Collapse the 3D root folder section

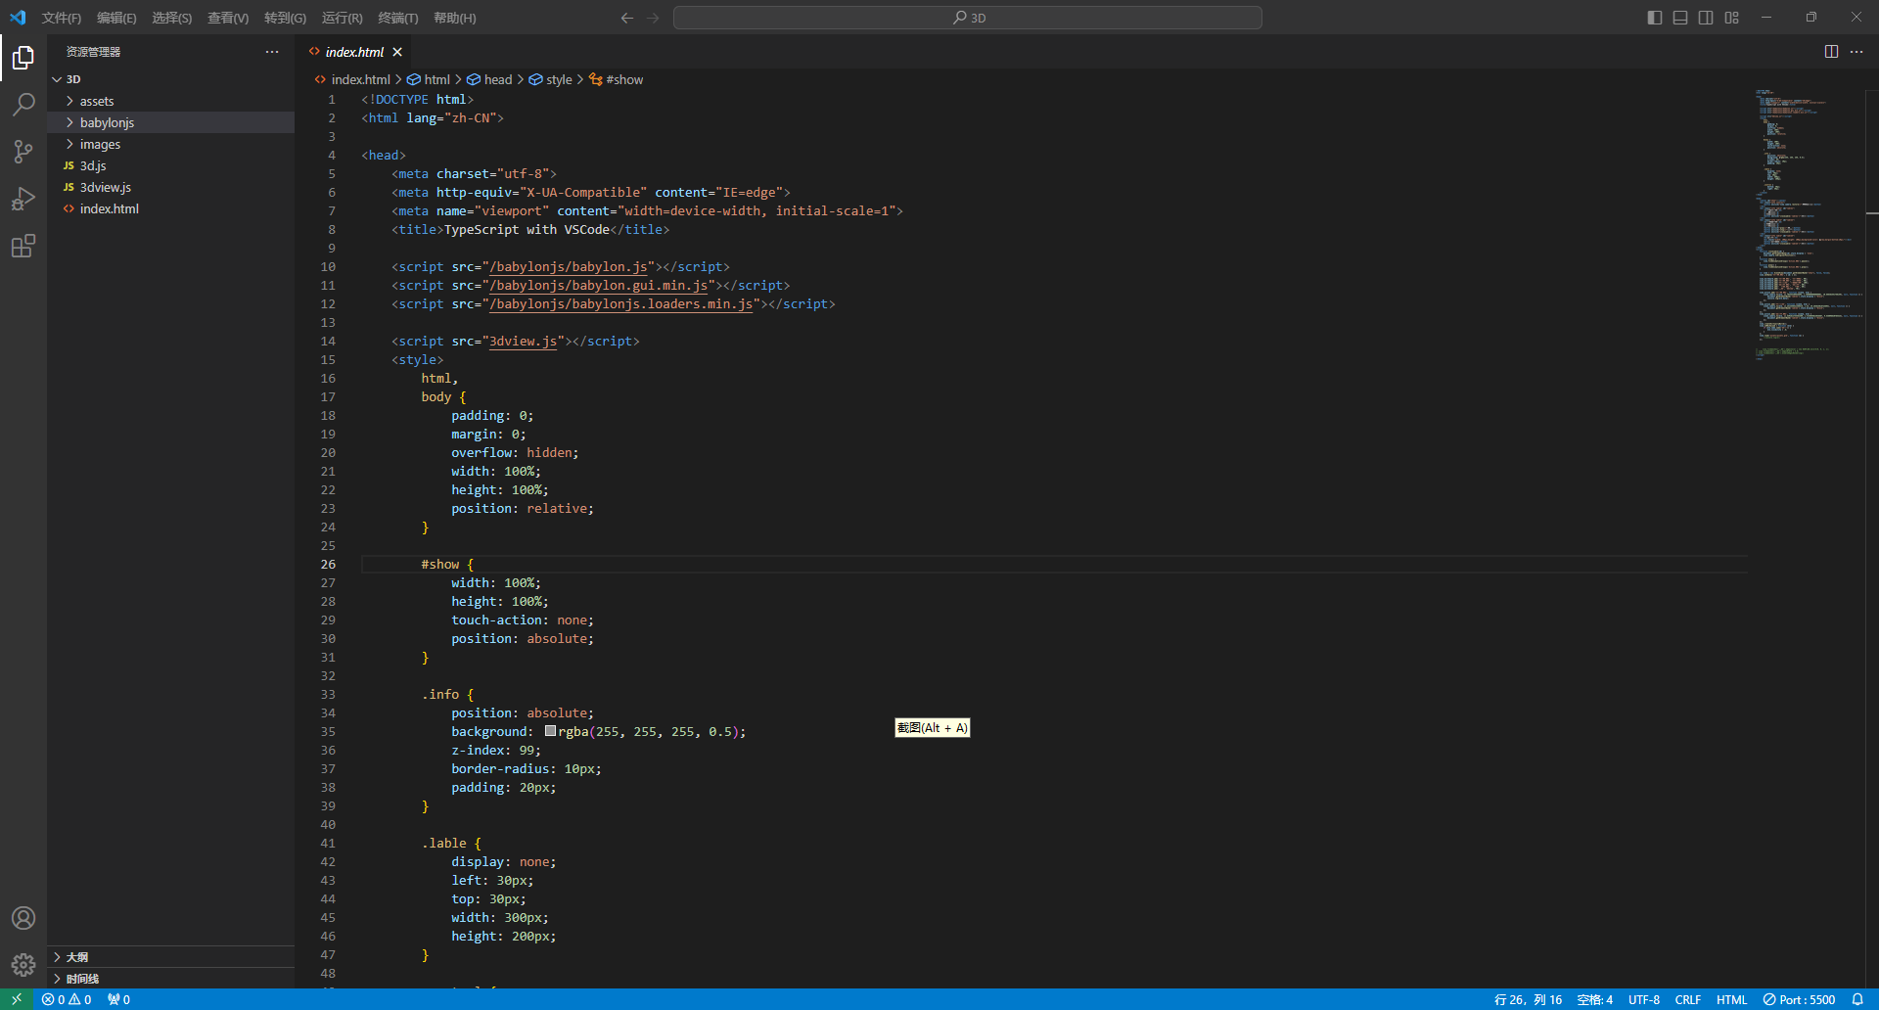pos(171,79)
